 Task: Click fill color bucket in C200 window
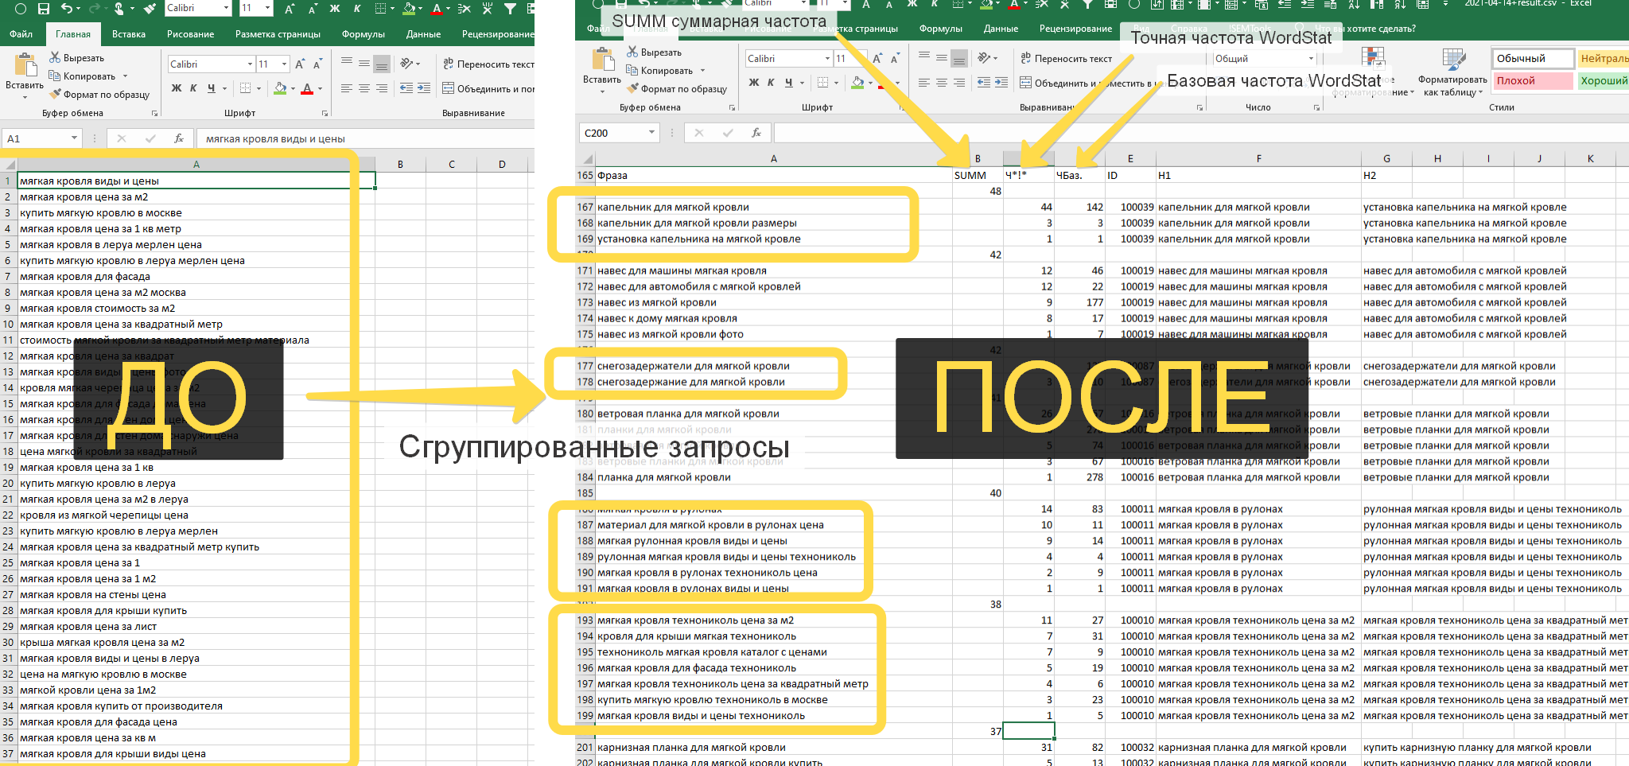pos(857,83)
